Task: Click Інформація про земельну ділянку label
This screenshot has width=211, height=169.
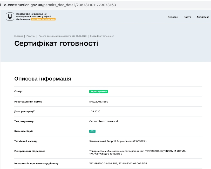Action: [36, 164]
